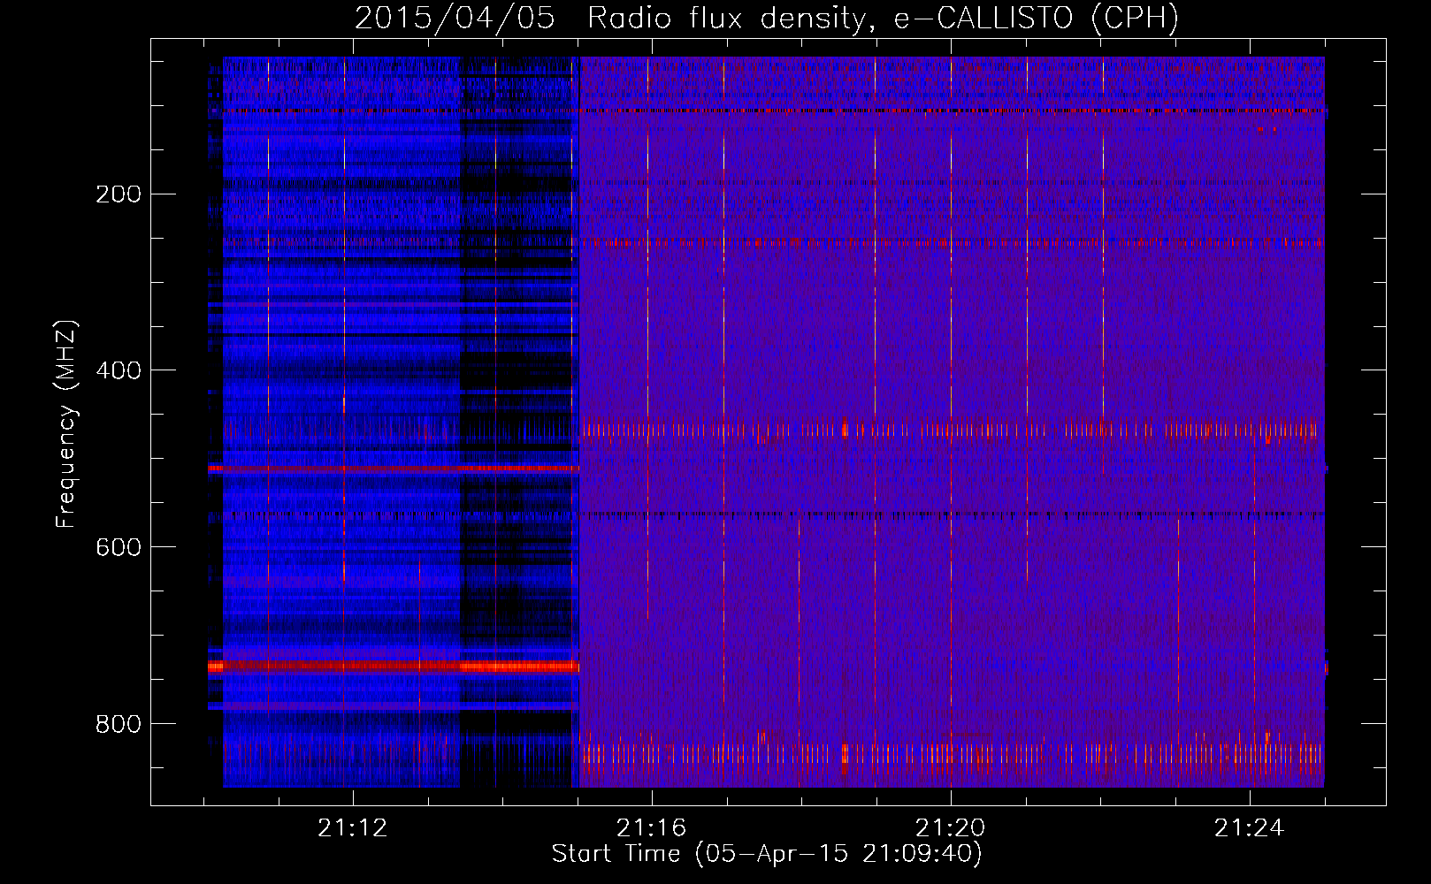The width and height of the screenshot is (1431, 884).
Task: Click the red dashed band near 470 MHz
Action: click(951, 431)
